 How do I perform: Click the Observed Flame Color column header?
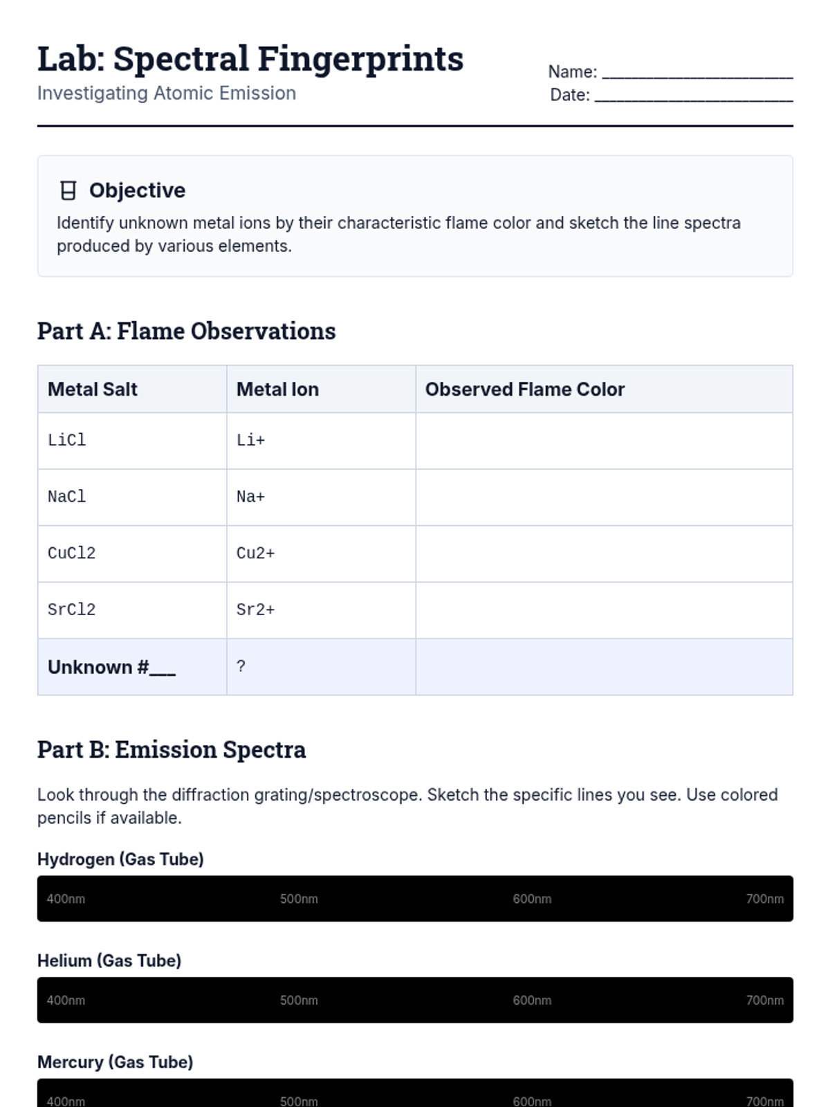(525, 390)
